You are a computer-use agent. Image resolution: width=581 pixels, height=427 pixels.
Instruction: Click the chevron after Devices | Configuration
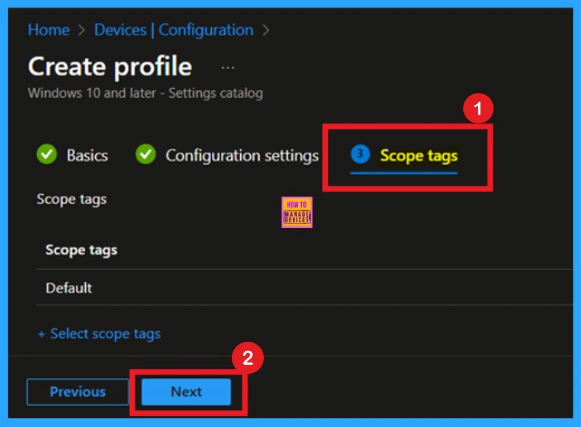[x=266, y=30]
